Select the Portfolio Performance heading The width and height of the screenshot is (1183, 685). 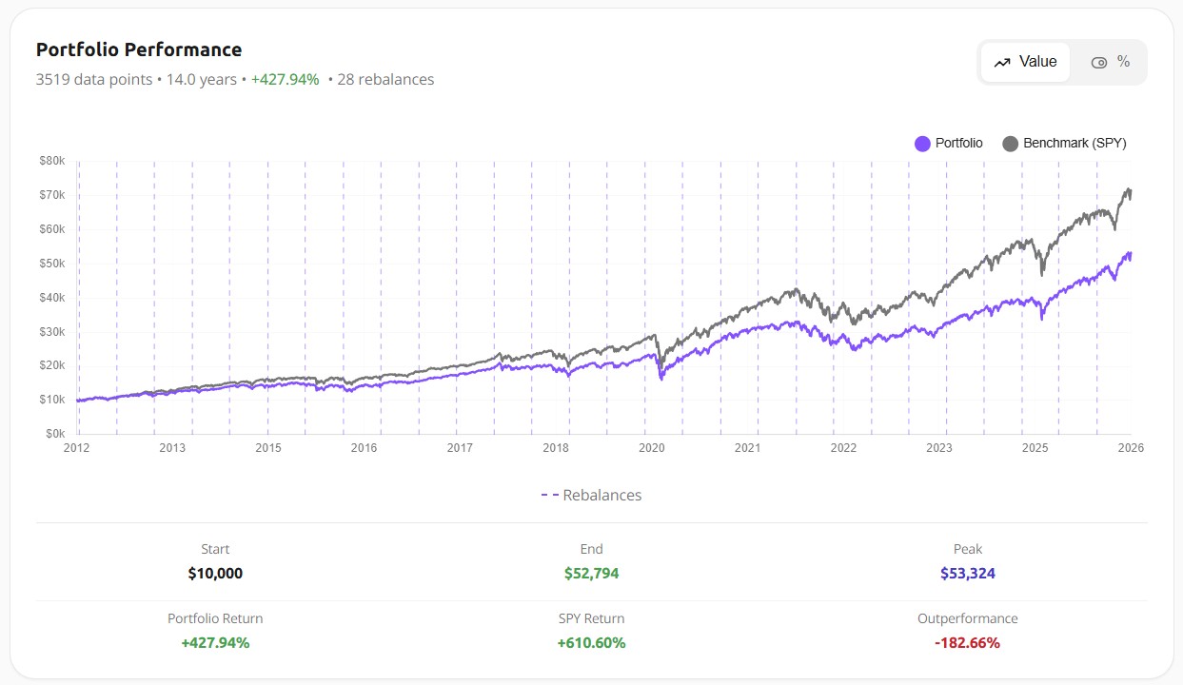tap(139, 49)
